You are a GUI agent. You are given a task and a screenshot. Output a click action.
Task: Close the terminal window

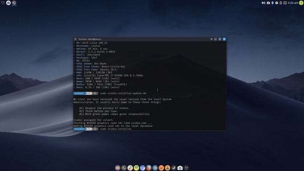[224, 39]
